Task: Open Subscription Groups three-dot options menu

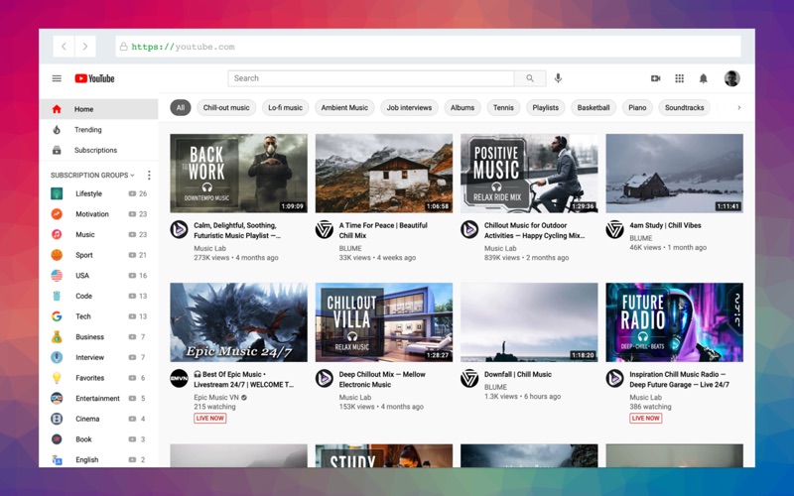Action: click(149, 176)
